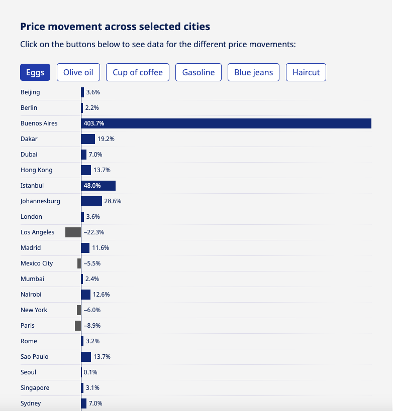Screen dimensions: 393x411
Task: Click the Nairobi 12.6% bar
Action: [x=86, y=295]
